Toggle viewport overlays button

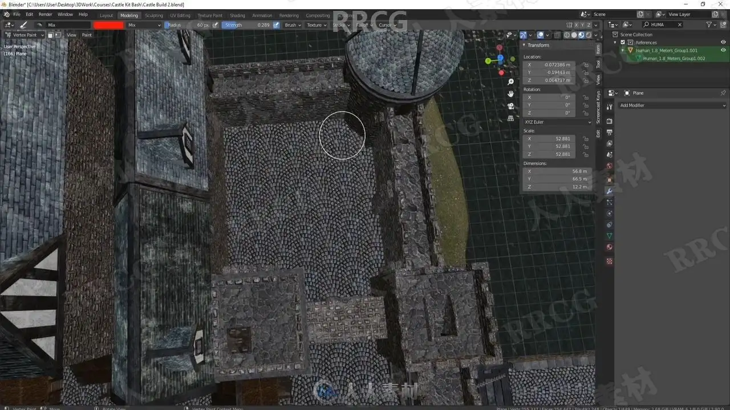[541, 35]
